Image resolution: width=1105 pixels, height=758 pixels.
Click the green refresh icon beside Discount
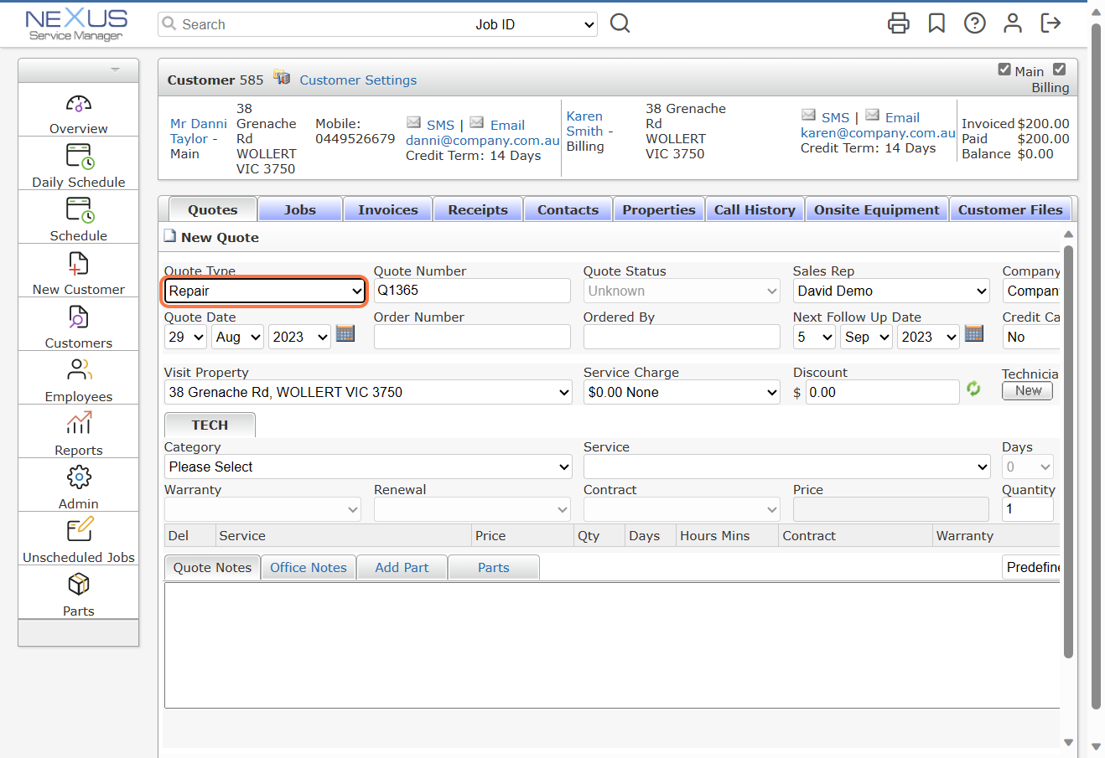(973, 389)
